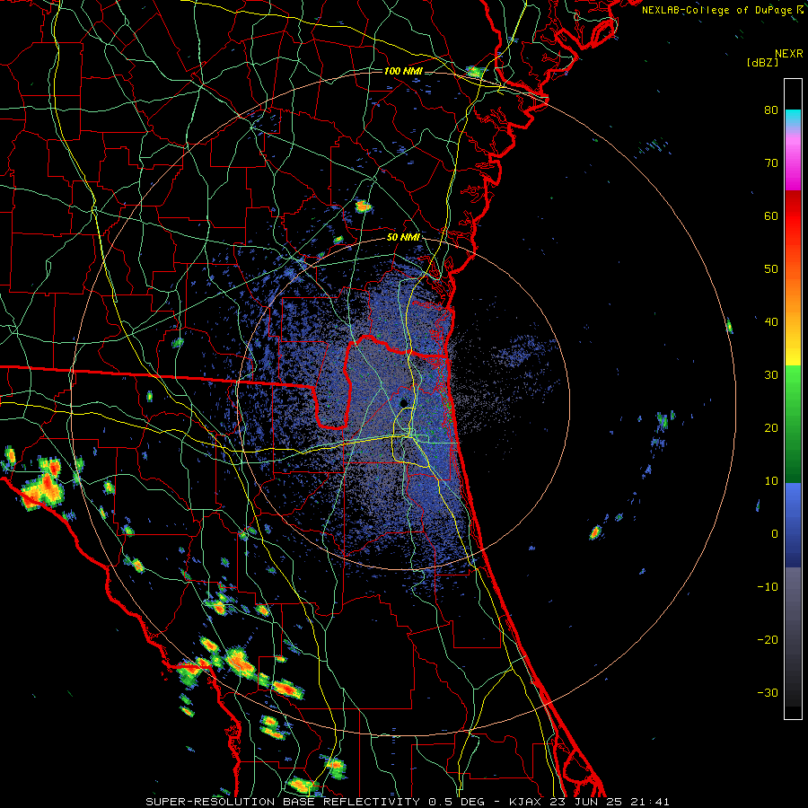This screenshot has width=808, height=808.
Task: Select the 50 value on the dBZ scale
Action: 771,269
